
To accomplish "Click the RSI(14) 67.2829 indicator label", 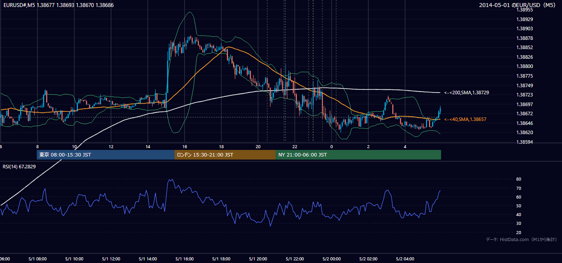I will (x=19, y=167).
